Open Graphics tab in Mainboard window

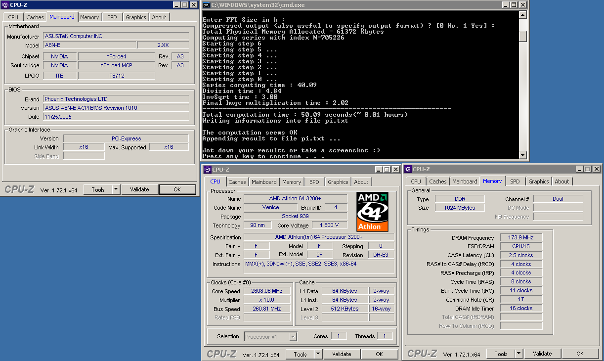click(x=136, y=17)
